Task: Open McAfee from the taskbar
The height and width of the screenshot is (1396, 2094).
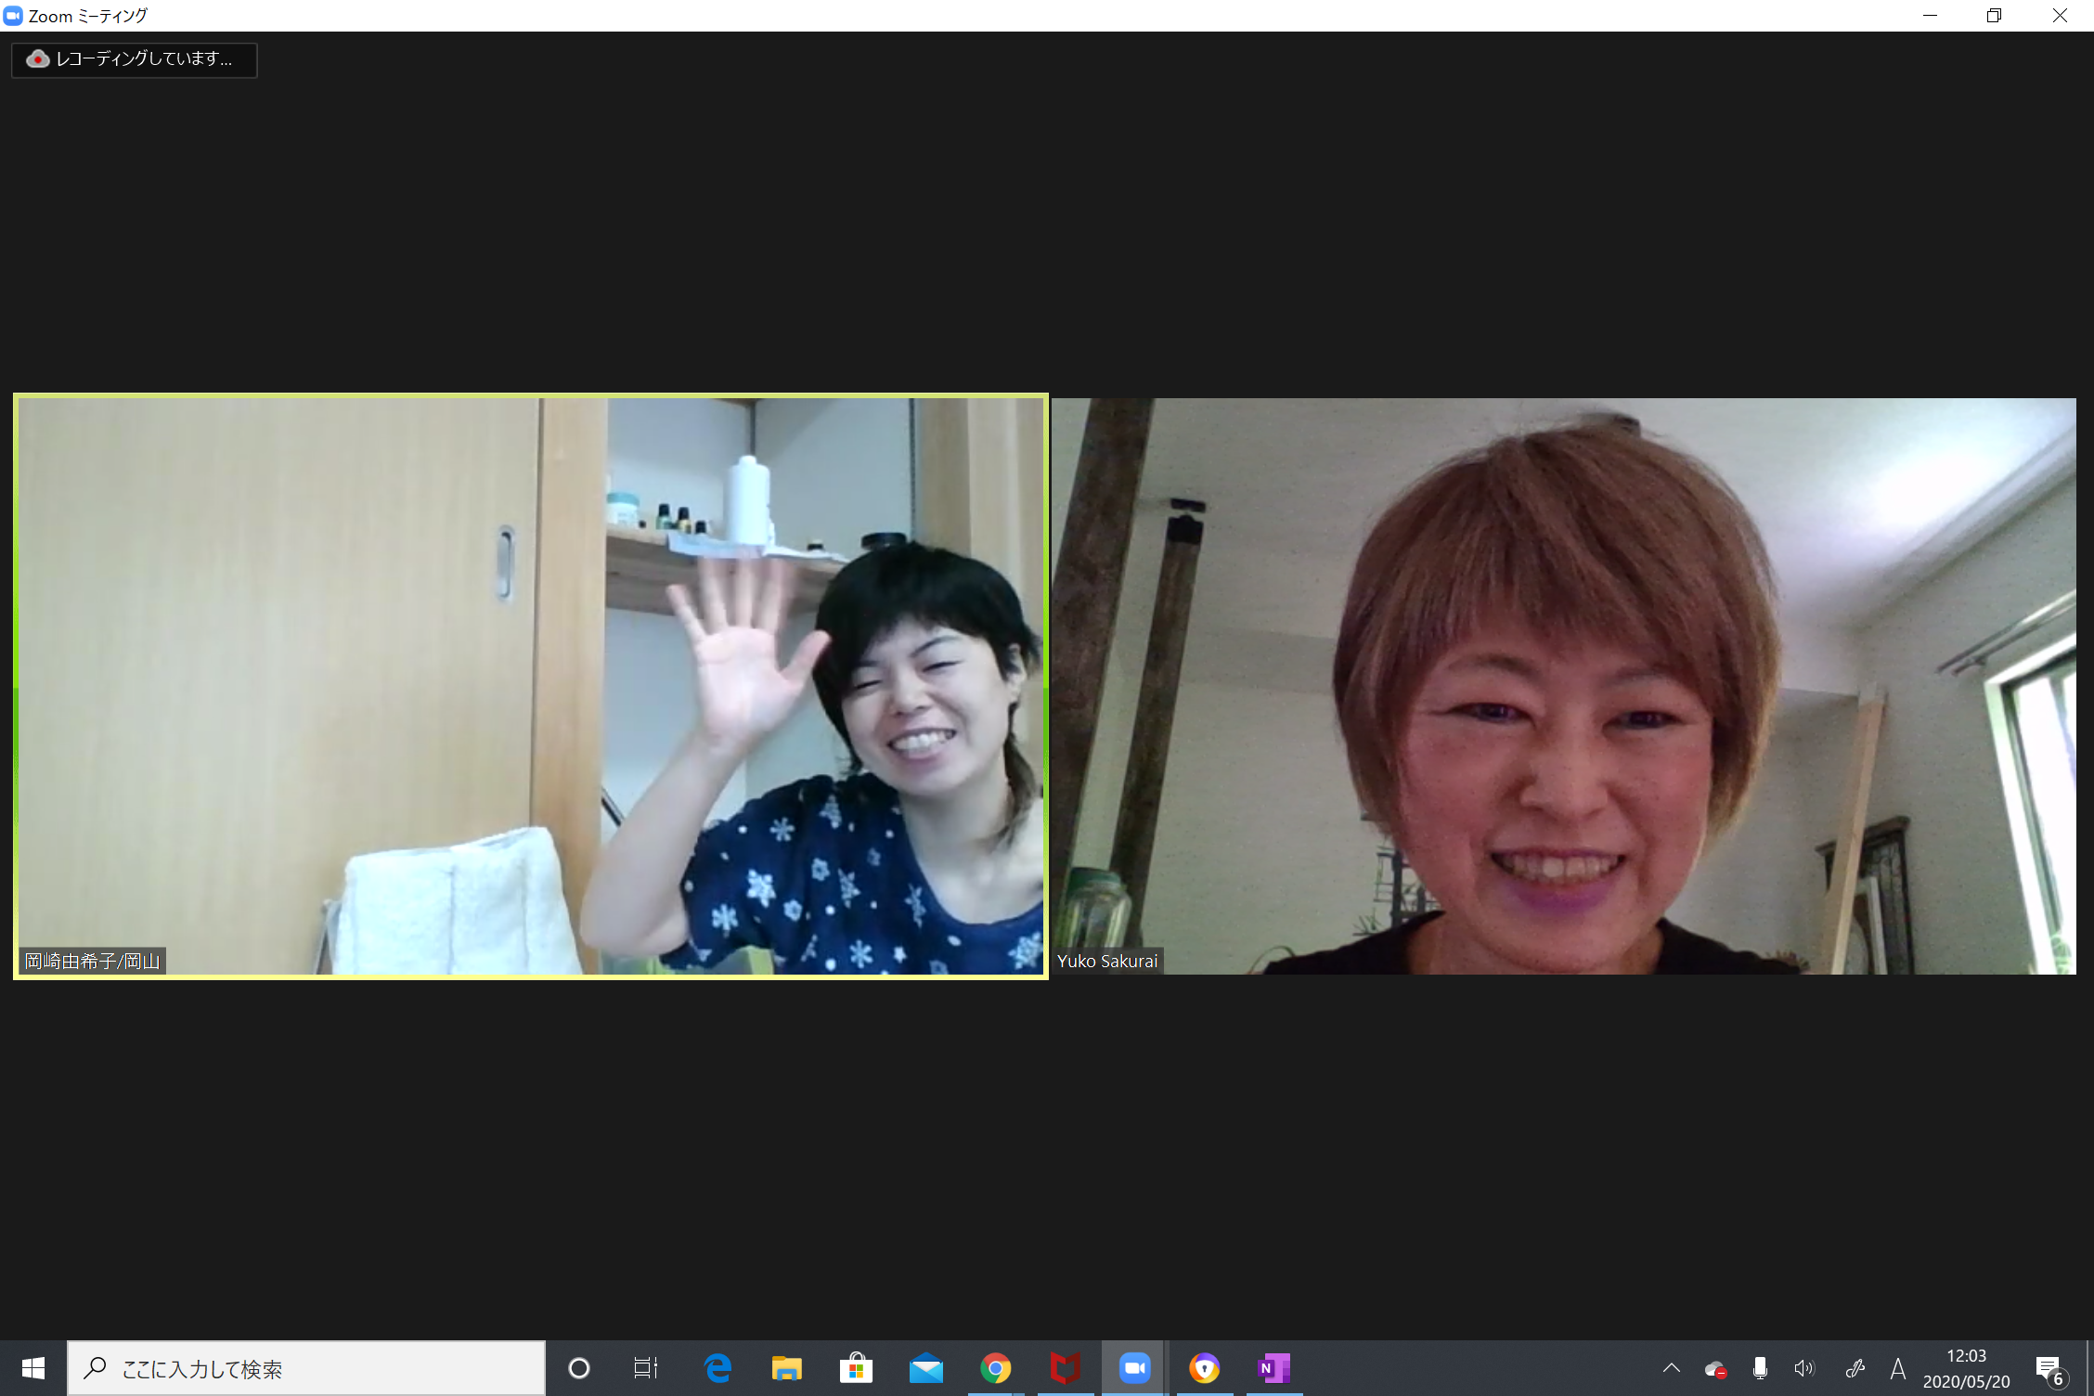Action: click(x=1066, y=1368)
